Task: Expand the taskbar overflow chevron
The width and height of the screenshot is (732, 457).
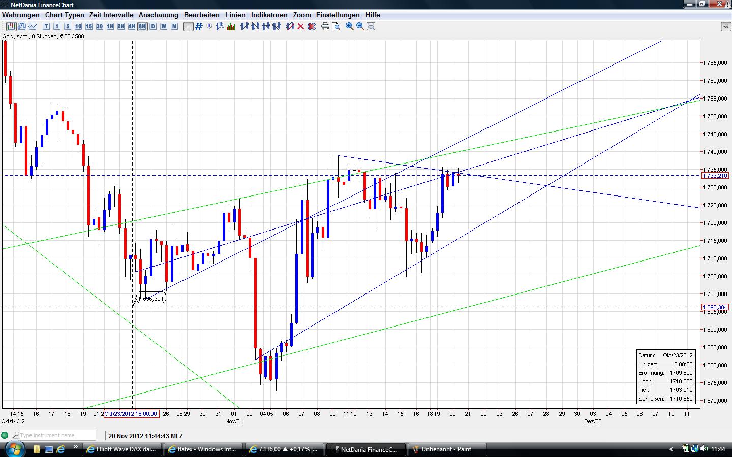Action: click(x=672, y=449)
